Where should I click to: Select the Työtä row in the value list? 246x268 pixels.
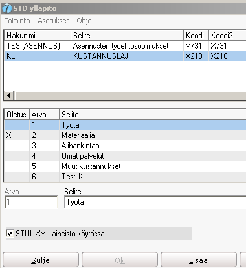coord(125,125)
